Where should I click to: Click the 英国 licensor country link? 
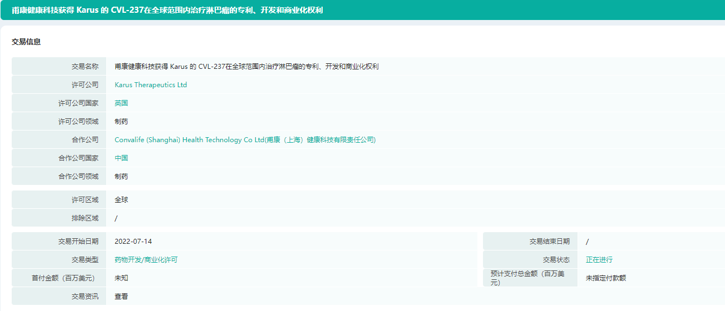pyautogui.click(x=121, y=103)
